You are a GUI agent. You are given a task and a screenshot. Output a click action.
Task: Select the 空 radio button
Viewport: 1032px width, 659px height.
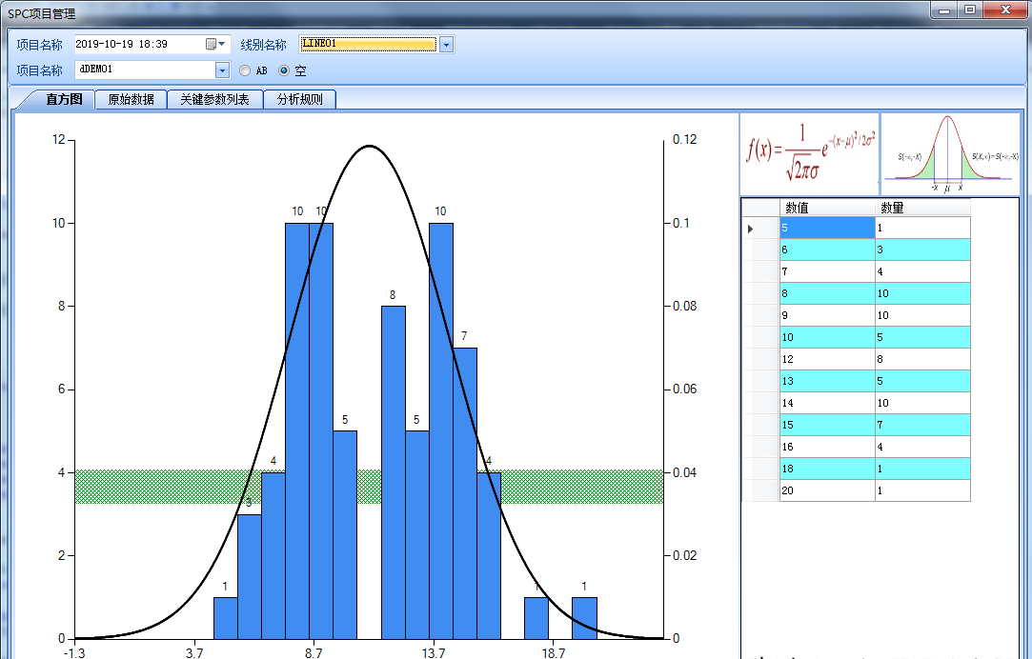(x=284, y=70)
